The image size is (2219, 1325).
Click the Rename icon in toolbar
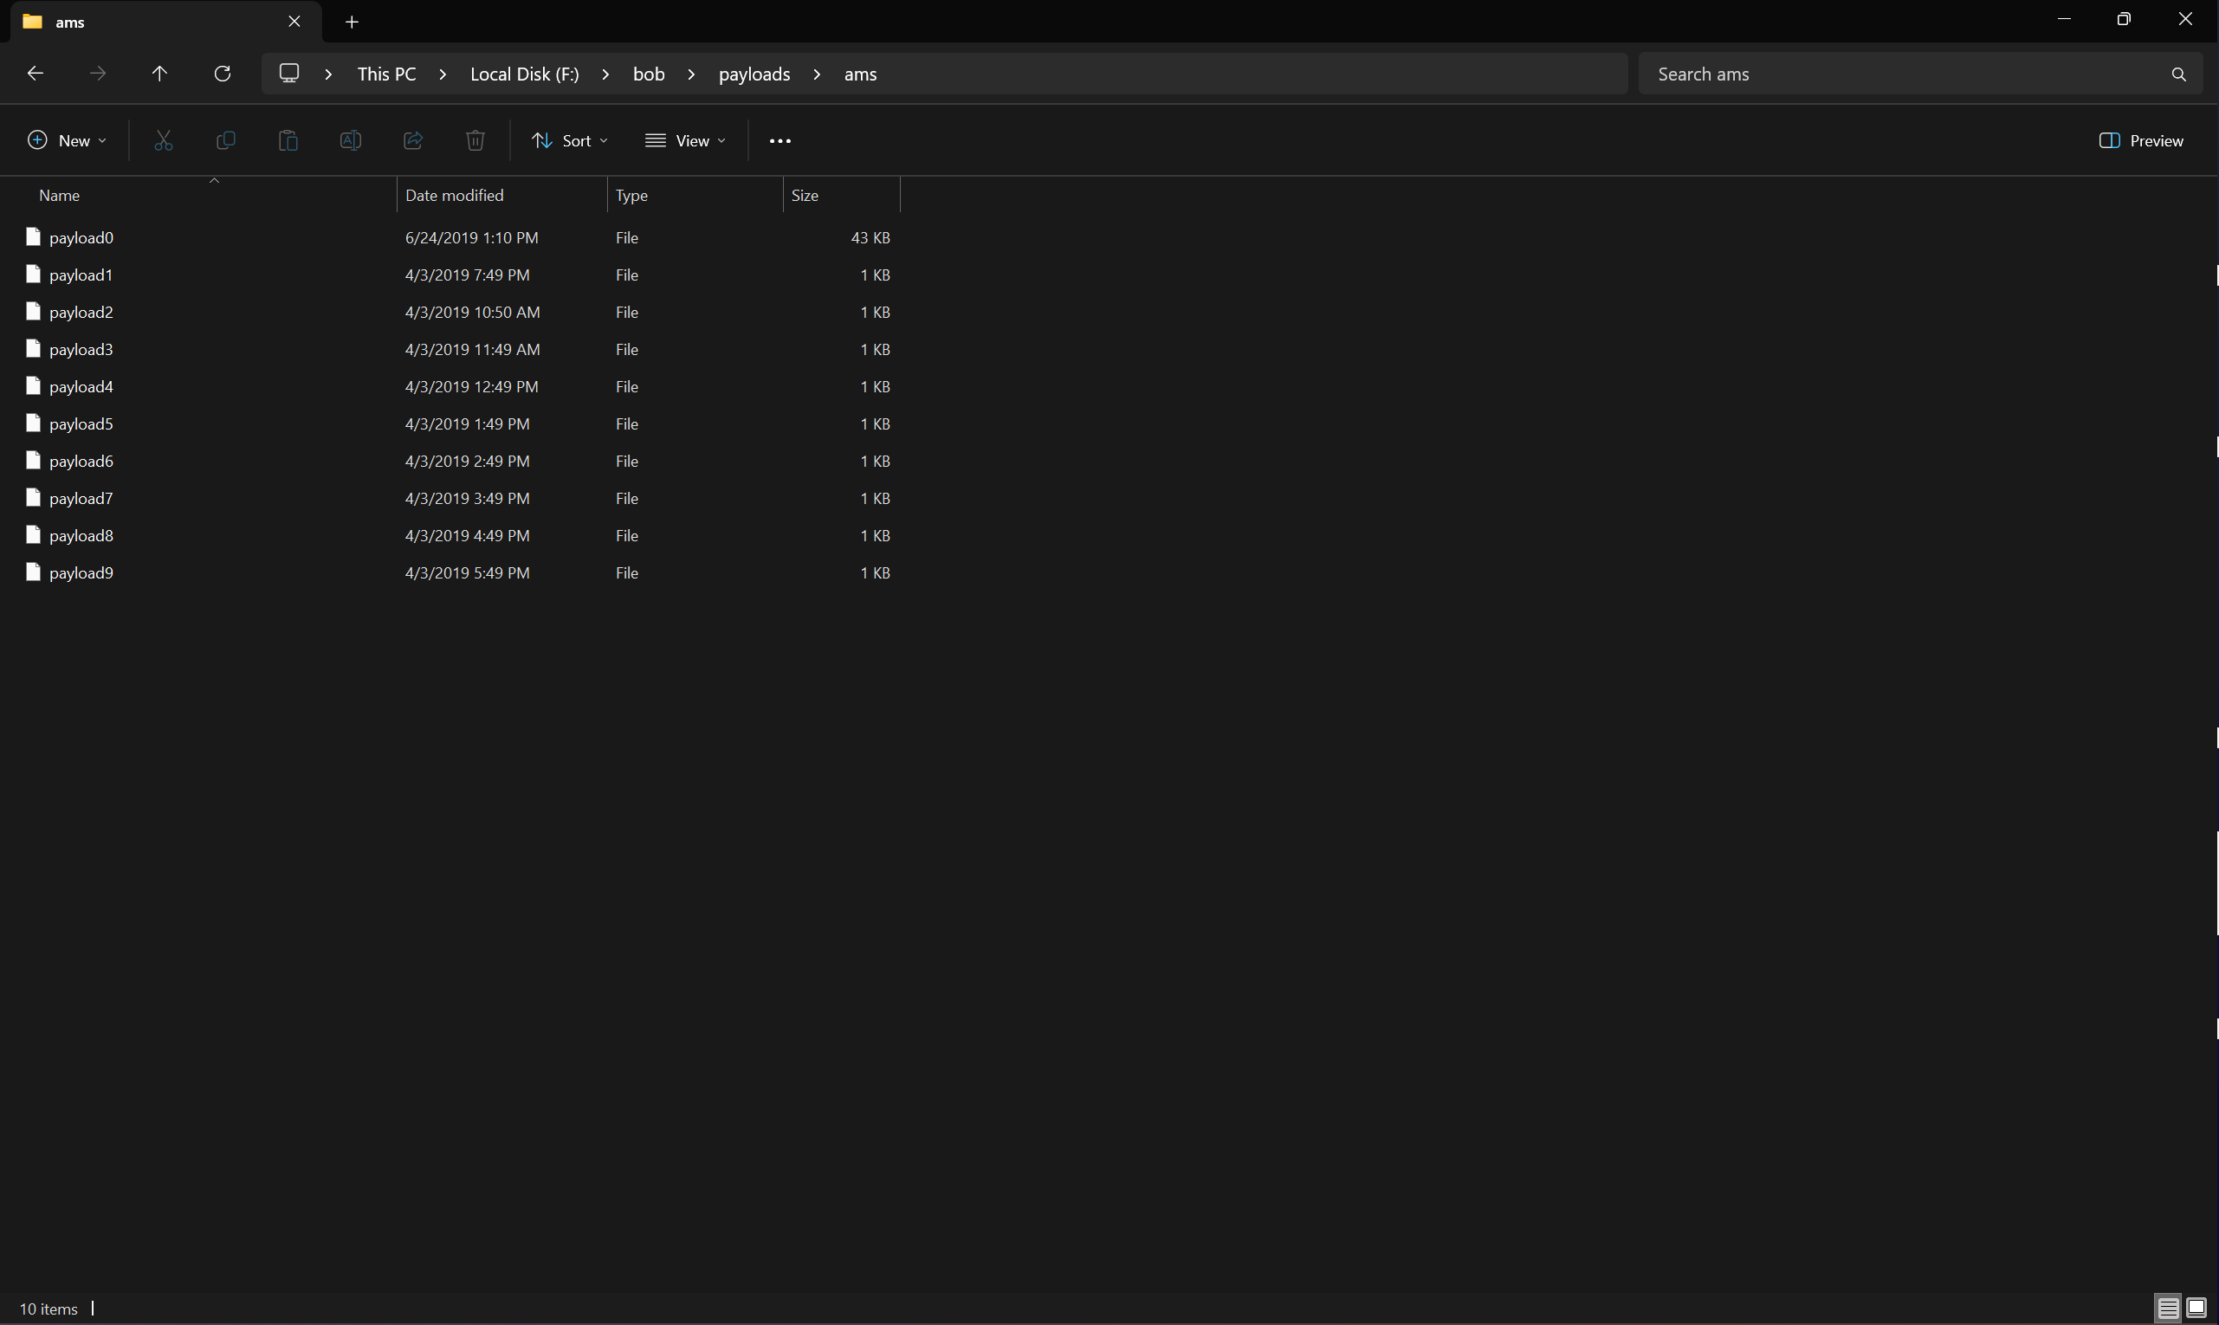(x=350, y=140)
